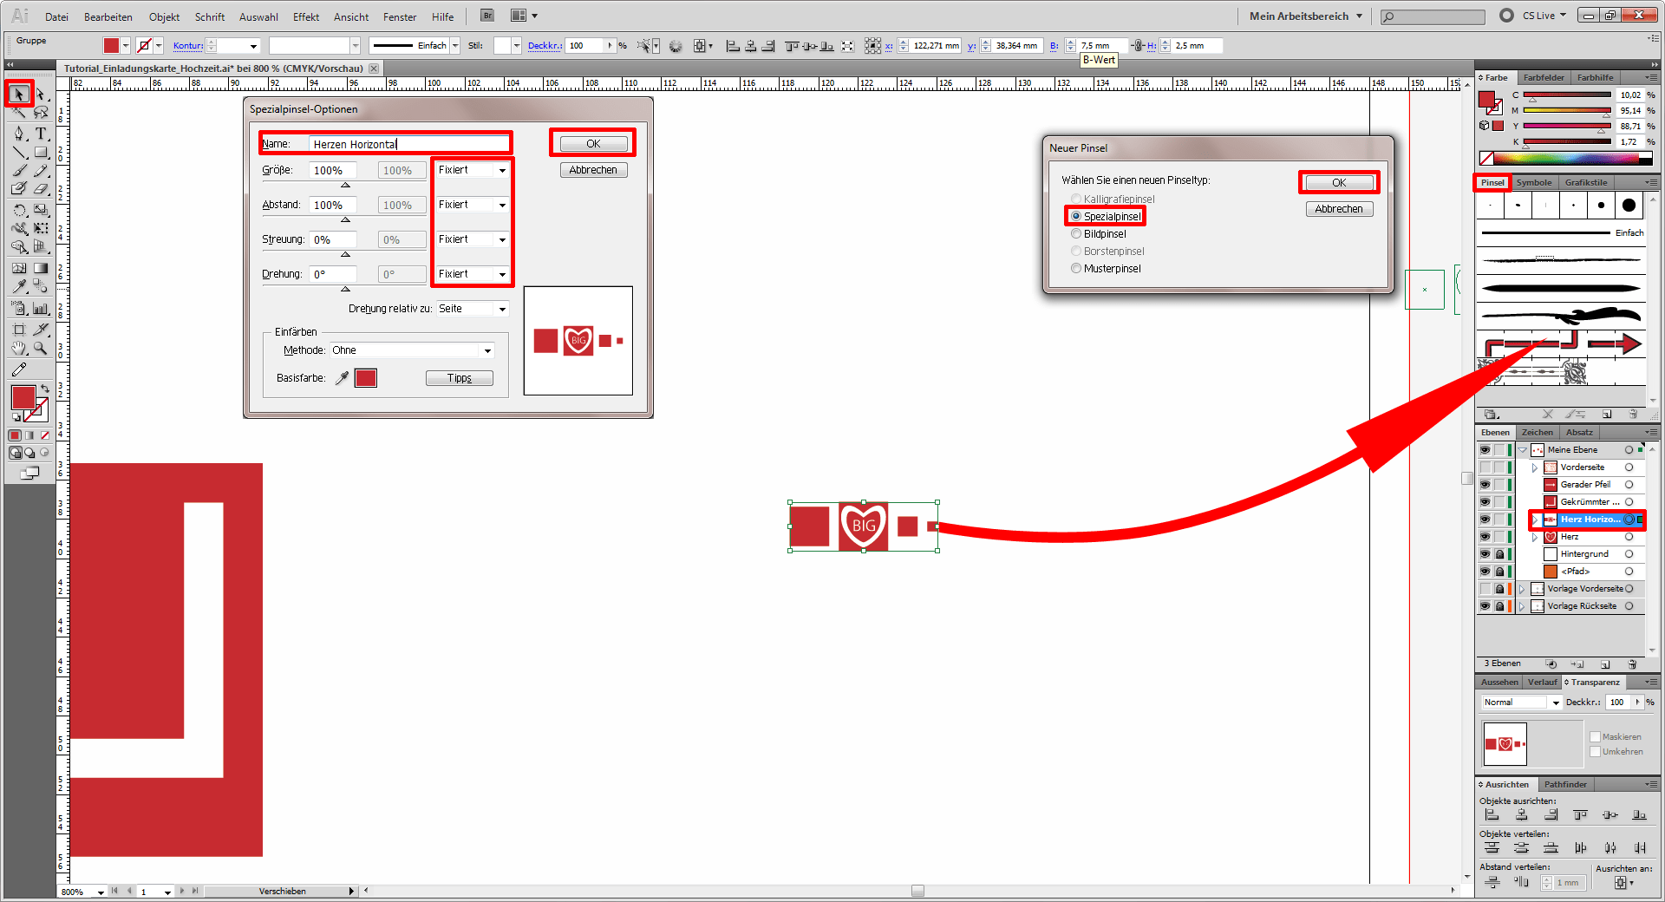
Task: Open the Methode dropdown in Einfärben
Action: tap(487, 350)
